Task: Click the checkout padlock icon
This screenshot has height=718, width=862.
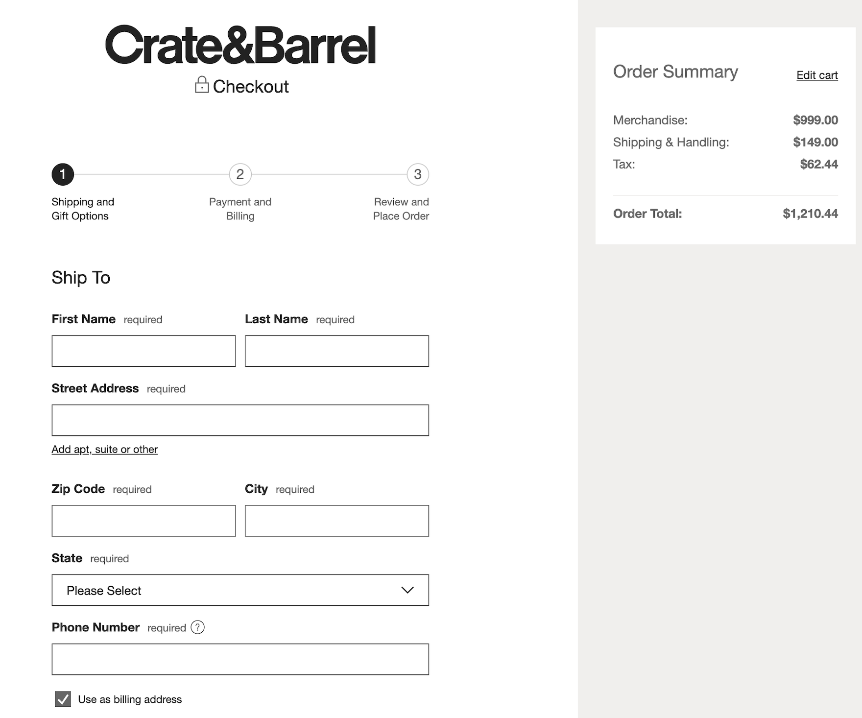Action: (201, 85)
